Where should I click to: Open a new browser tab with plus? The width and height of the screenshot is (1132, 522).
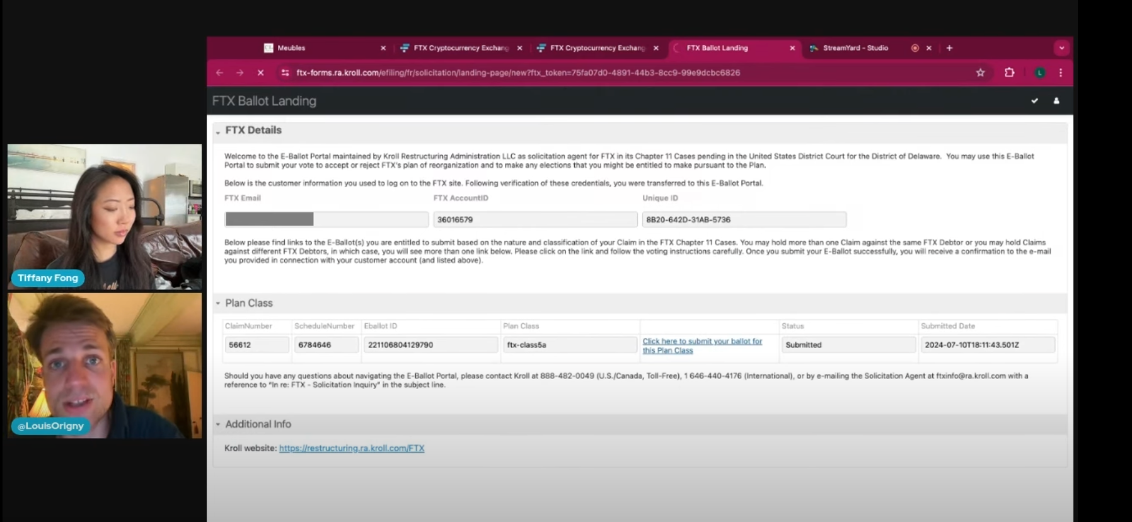click(x=949, y=48)
